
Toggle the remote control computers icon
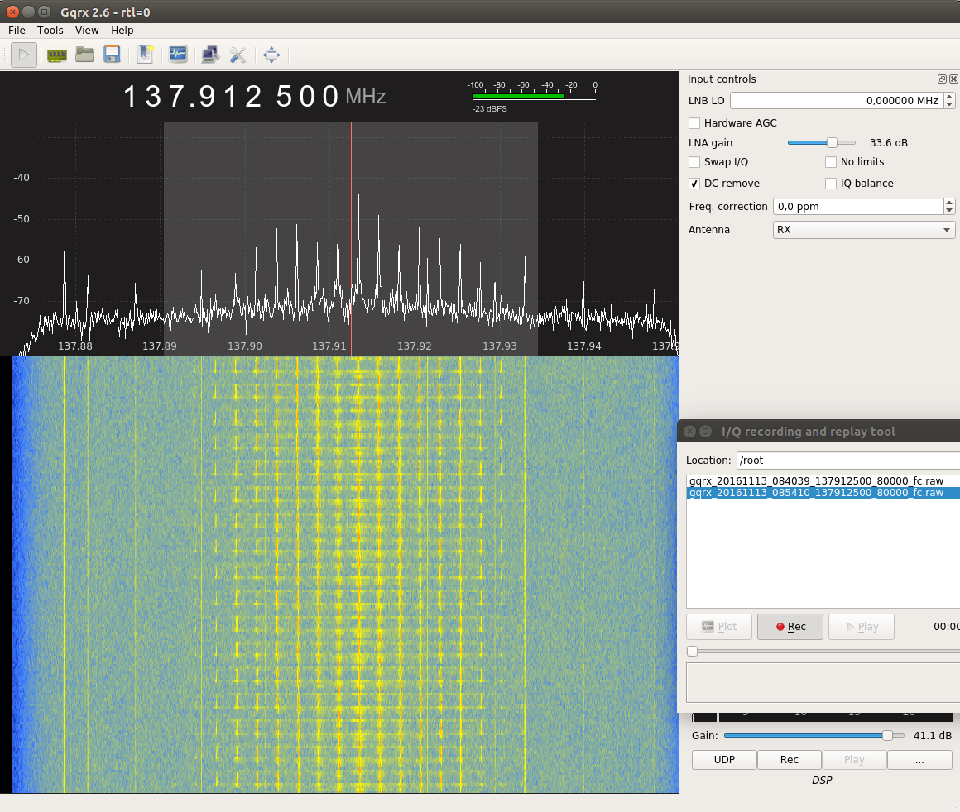tap(210, 55)
